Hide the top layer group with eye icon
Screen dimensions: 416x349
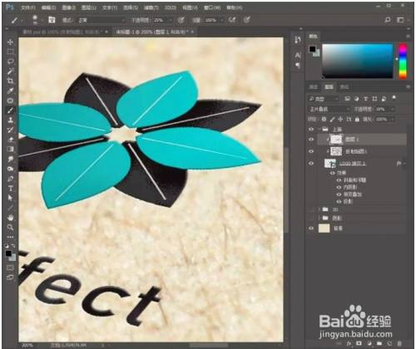[x=311, y=129]
